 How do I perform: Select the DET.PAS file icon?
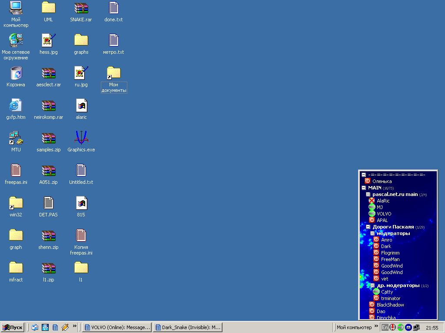(48, 203)
